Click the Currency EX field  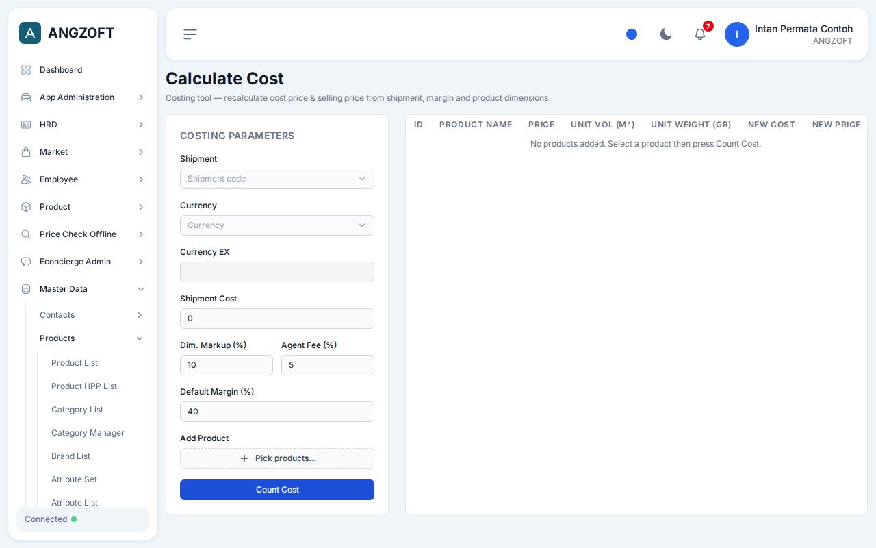tap(277, 272)
